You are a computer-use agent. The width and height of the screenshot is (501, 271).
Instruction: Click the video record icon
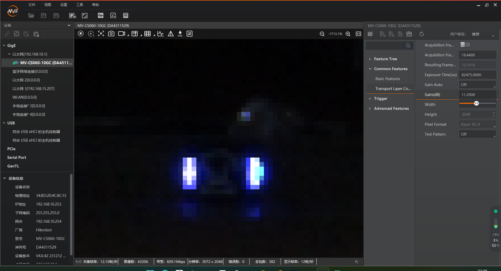[x=122, y=34]
